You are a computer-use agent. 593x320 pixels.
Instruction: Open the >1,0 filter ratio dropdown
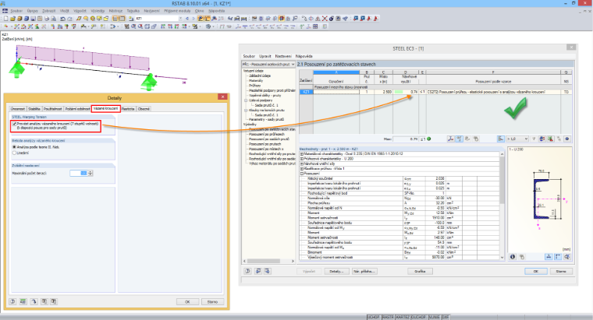point(517,139)
